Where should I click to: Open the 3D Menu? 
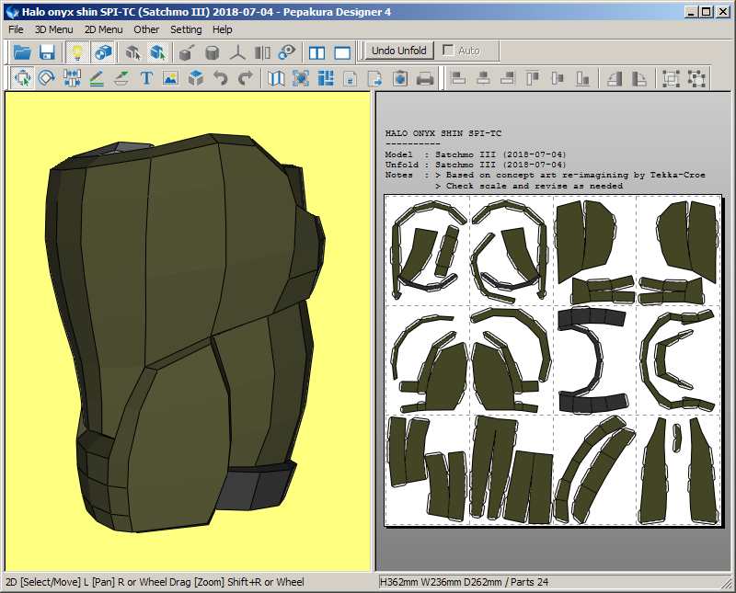click(x=53, y=29)
